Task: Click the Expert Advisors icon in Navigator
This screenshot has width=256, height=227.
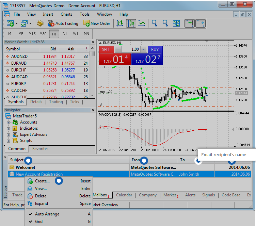Action: pos(15,134)
